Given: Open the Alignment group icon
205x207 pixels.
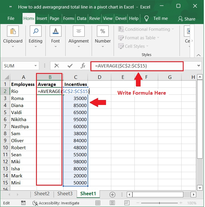Looking at the screenshot, I should tap(78, 31).
